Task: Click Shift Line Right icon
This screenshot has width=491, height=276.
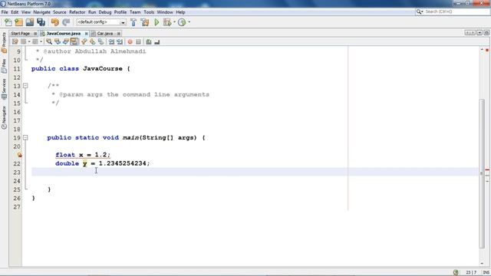Action: tap(120, 41)
